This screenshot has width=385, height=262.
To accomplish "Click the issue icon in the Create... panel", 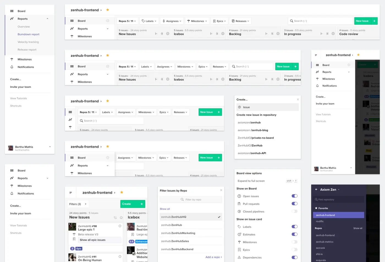I will (x=240, y=107).
